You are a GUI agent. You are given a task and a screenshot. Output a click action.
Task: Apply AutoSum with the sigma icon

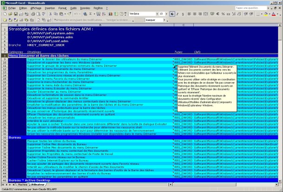pos(91,14)
